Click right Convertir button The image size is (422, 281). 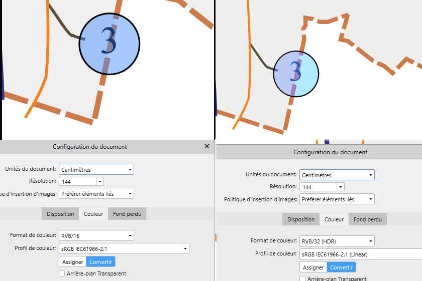tap(341, 267)
